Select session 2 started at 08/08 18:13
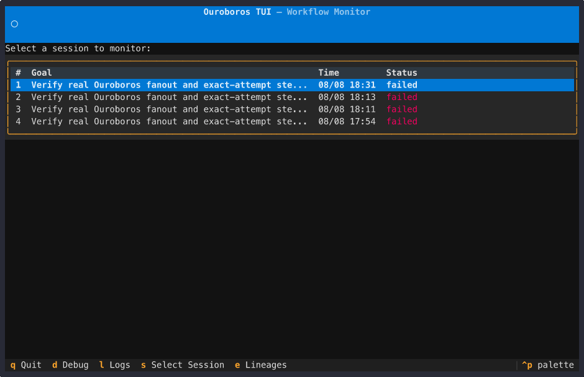The width and height of the screenshot is (584, 377). (x=292, y=97)
